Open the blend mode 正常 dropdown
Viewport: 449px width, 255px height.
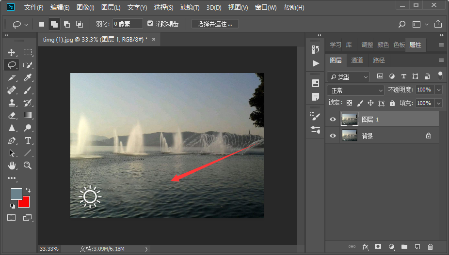pos(356,90)
